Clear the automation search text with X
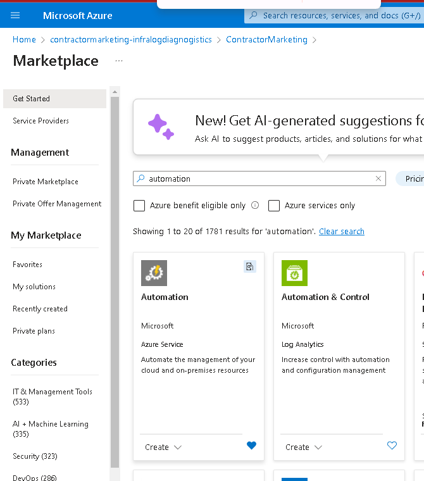Screen dimensions: 424x481 tap(378, 178)
